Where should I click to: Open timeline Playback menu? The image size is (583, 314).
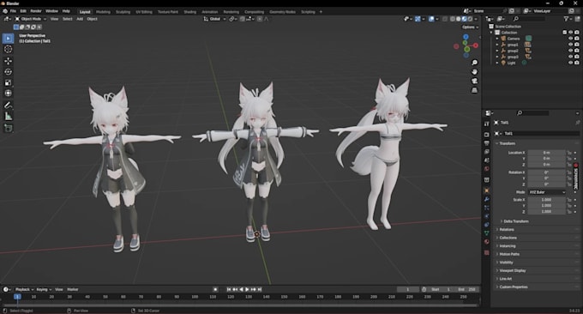24,289
